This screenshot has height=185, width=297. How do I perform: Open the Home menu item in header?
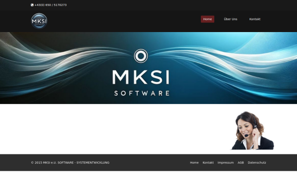(207, 19)
